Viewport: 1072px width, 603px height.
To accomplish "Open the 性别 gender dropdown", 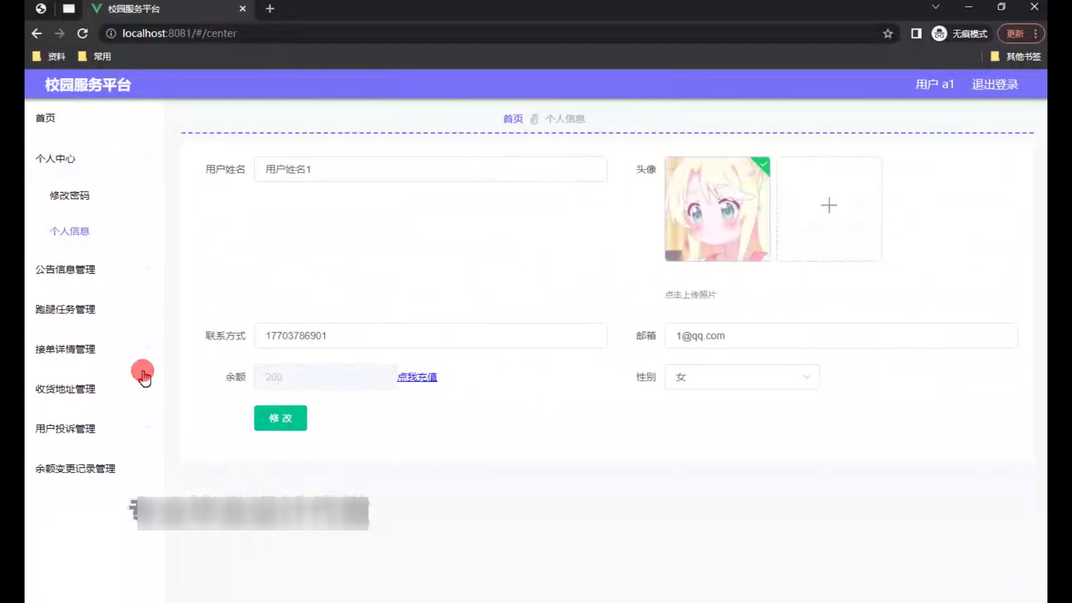I will (741, 377).
